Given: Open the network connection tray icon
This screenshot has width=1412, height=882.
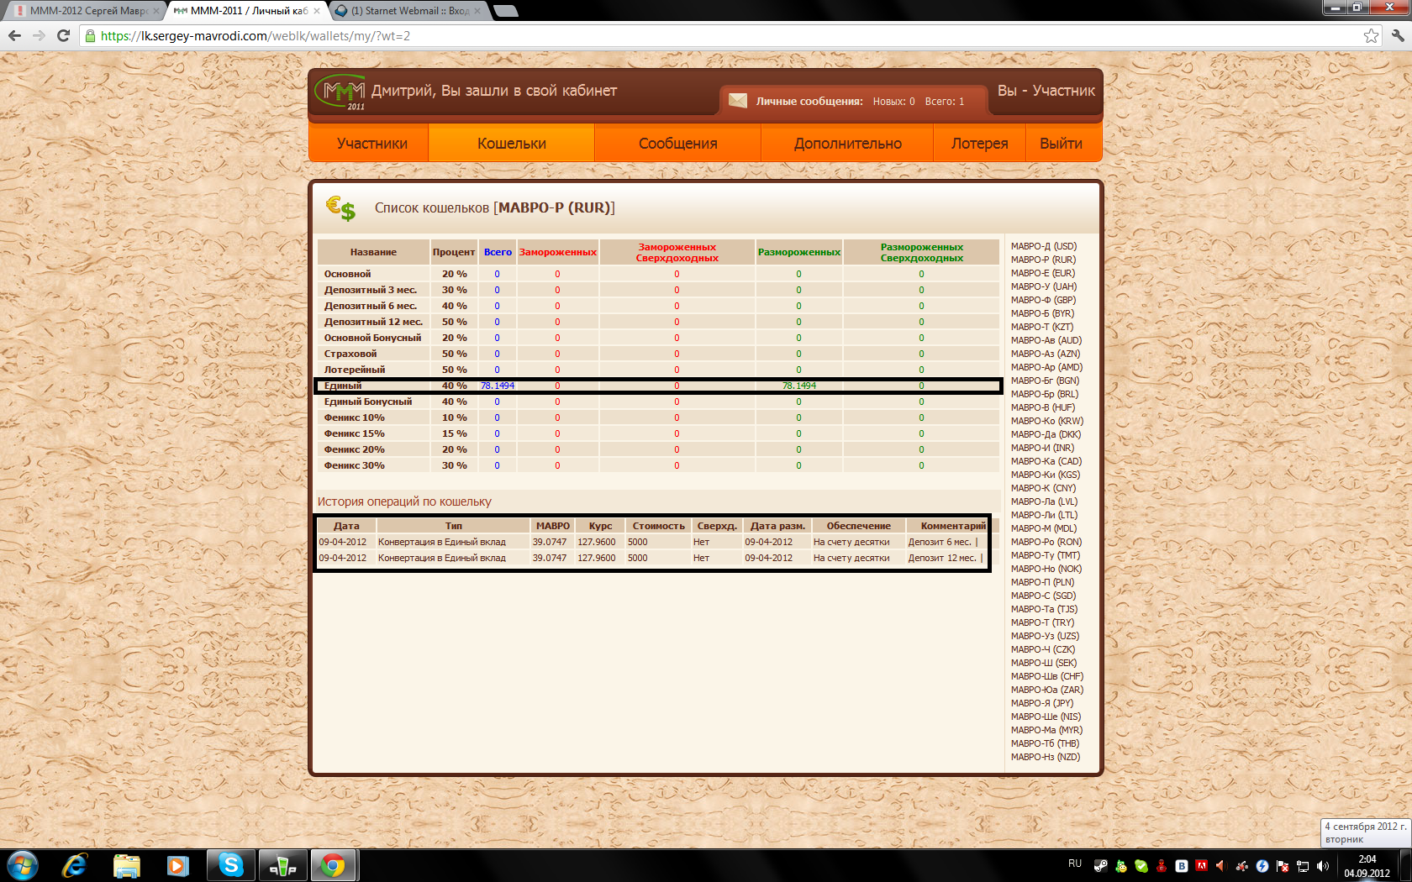Looking at the screenshot, I should tap(1303, 865).
